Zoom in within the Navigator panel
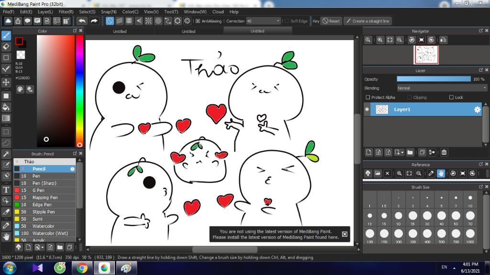This screenshot has height=275, width=490. click(380, 40)
